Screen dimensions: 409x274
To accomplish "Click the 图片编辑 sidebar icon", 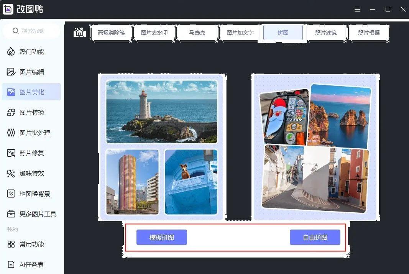I will (11, 72).
